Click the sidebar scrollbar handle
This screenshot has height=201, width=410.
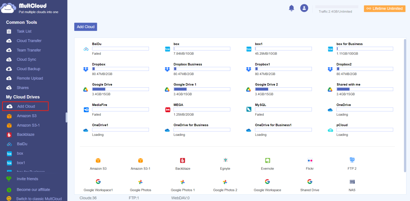[x=67, y=117]
